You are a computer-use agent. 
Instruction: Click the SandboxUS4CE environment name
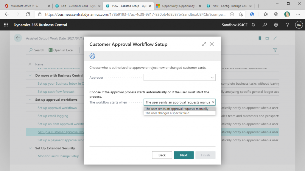tap(235, 25)
